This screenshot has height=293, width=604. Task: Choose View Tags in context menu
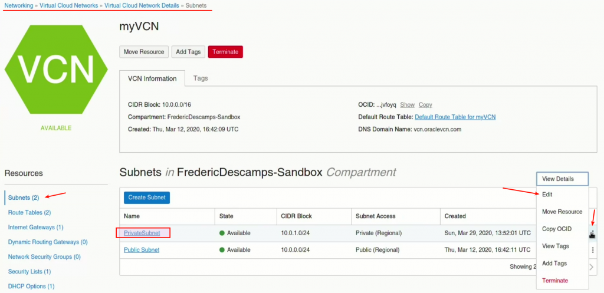562,246
